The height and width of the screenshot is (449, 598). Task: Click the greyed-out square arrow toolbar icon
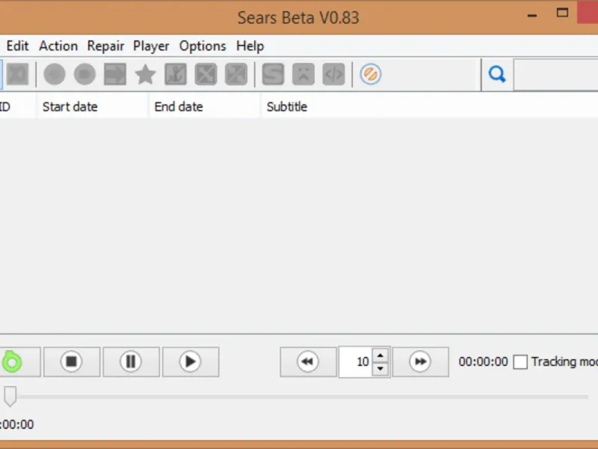(115, 74)
